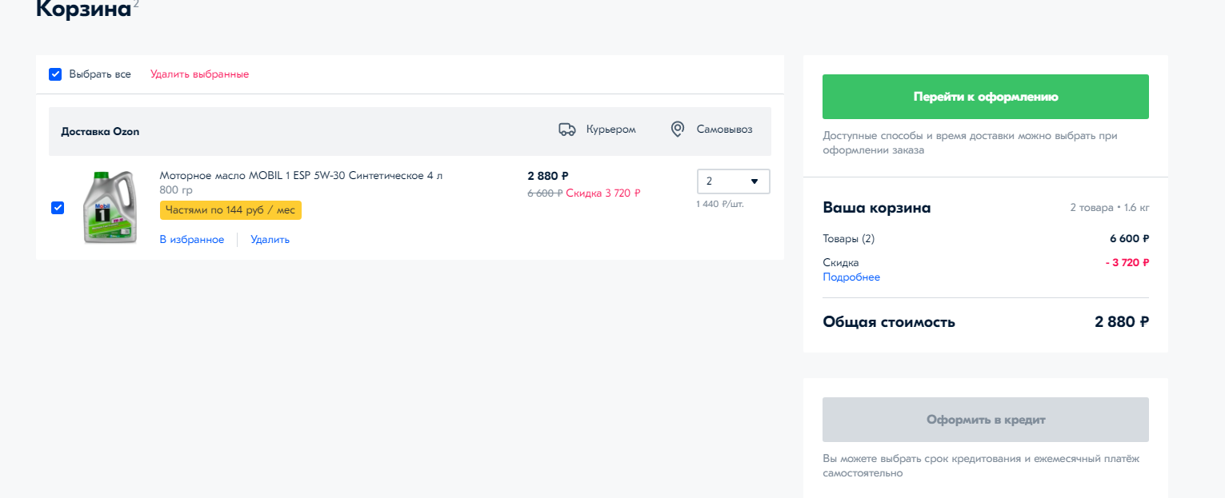The image size is (1225, 498).
Task: Select the Самовывоз location pin icon
Action: (678, 129)
